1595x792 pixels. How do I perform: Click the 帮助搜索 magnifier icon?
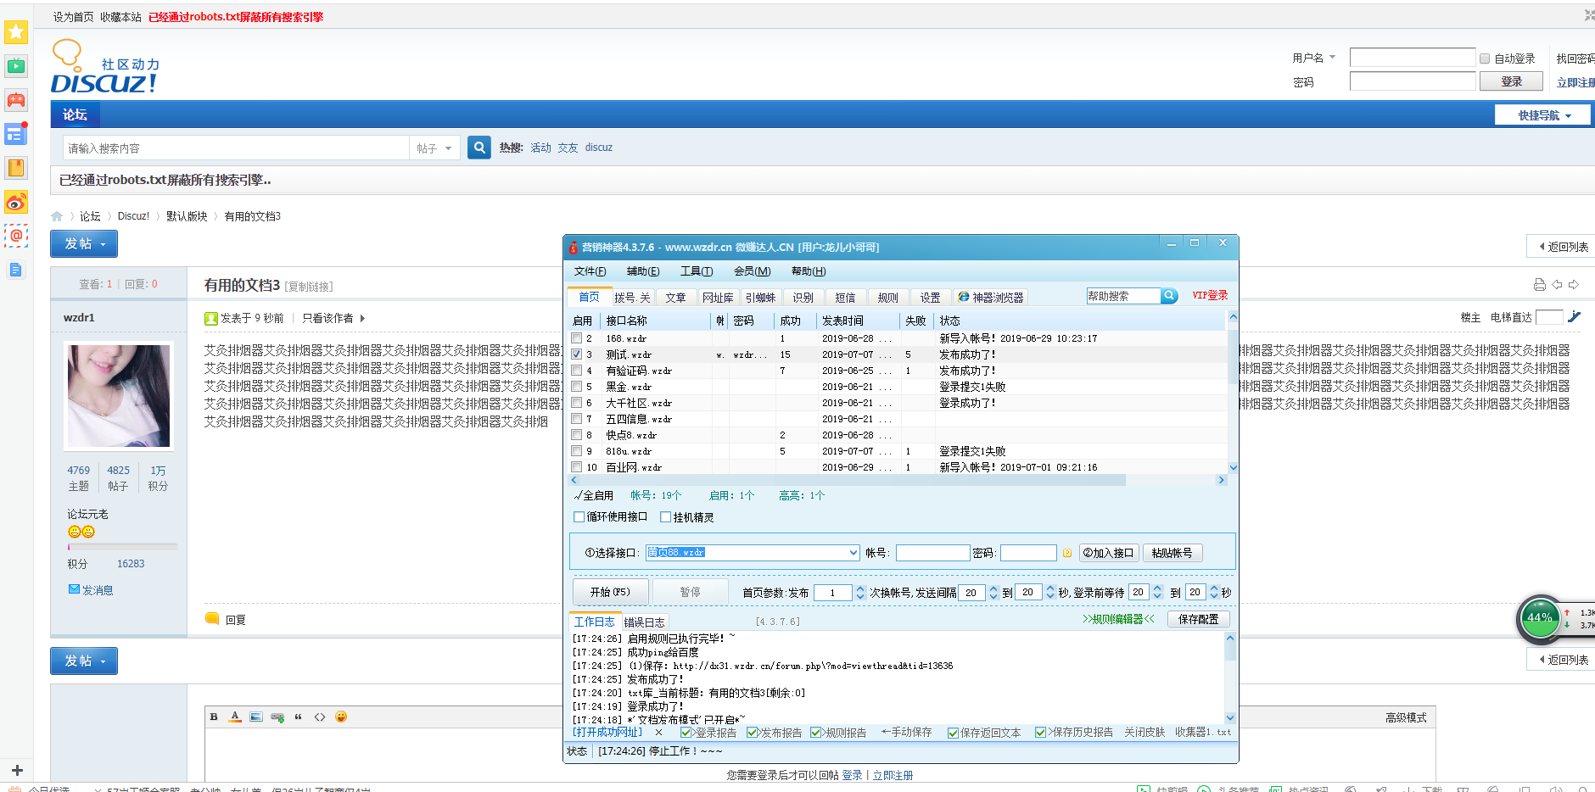pos(1170,296)
